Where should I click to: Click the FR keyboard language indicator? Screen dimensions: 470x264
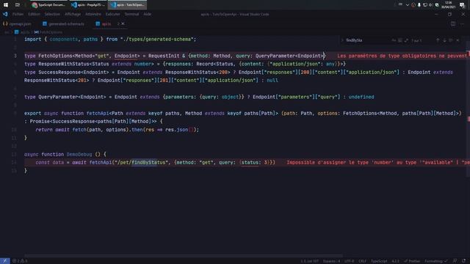tap(400, 5)
